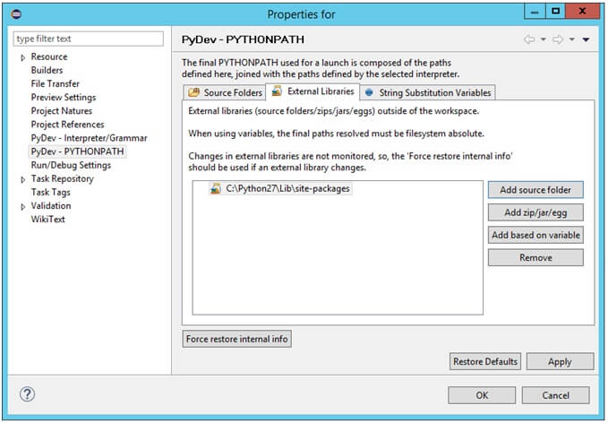608x423 pixels.
Task: Open the File Transfer properties page
Action: click(55, 84)
